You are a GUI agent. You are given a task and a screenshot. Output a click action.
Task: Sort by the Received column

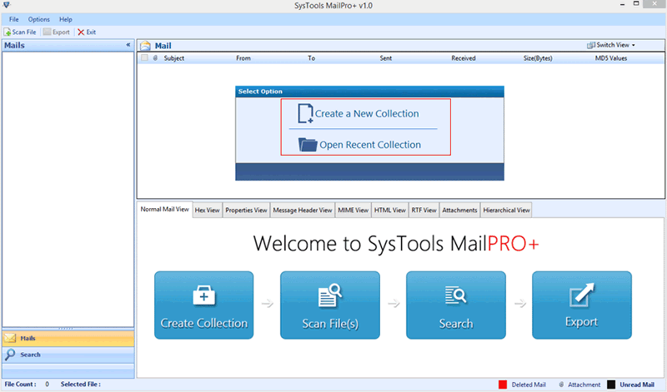(464, 58)
